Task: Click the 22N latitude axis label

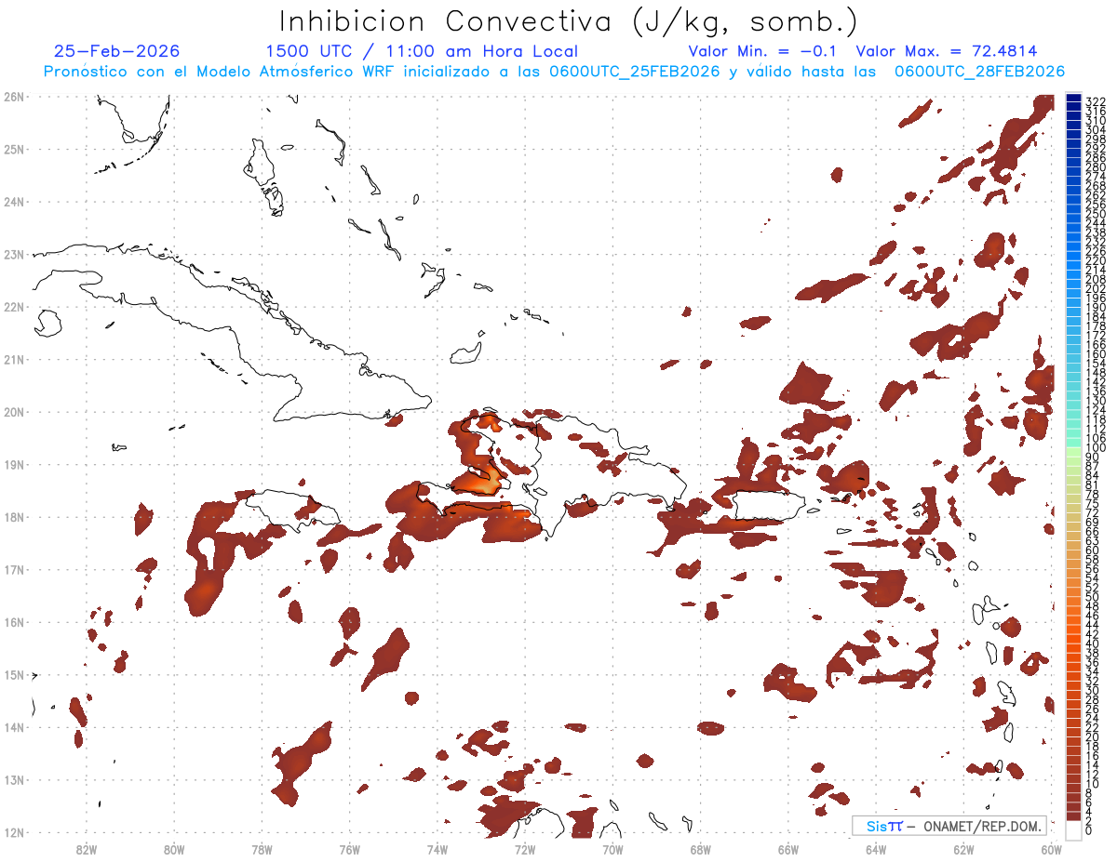Action: pyautogui.click(x=14, y=306)
